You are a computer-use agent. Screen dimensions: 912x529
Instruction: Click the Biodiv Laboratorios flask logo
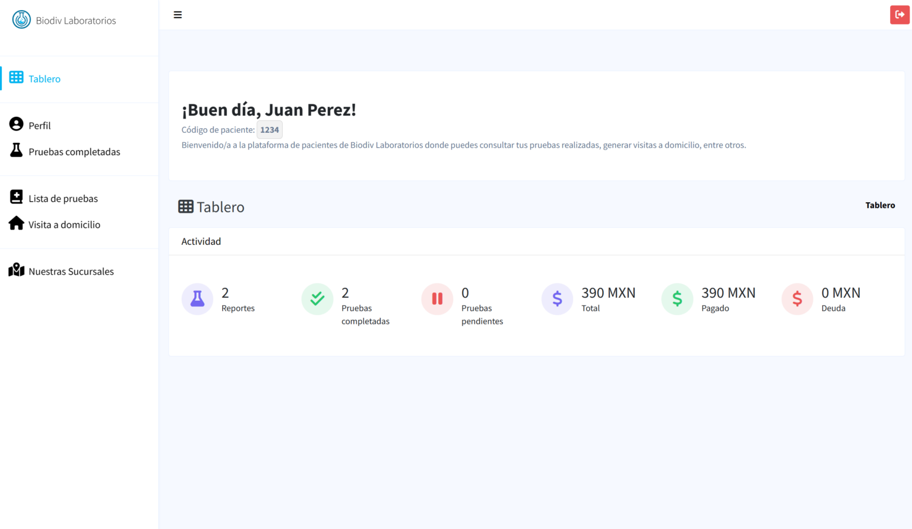click(21, 20)
